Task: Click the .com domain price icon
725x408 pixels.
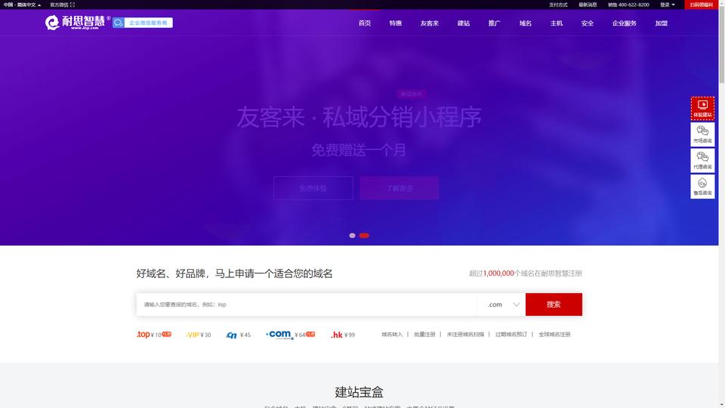Action: point(290,335)
